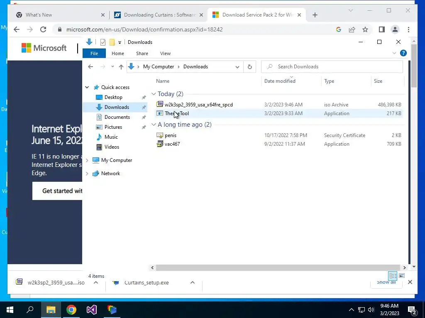Click the Properties quick access toolbar icon
The width and height of the screenshot is (425, 318).
pos(103,42)
